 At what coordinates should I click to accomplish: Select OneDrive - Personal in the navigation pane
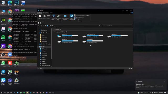click(x=45, y=33)
